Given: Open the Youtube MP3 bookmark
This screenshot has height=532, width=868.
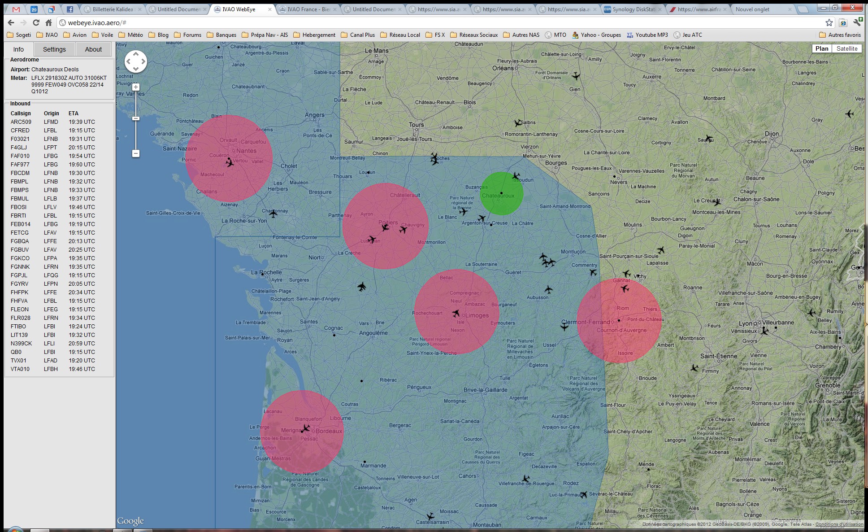Looking at the screenshot, I should pyautogui.click(x=647, y=35).
